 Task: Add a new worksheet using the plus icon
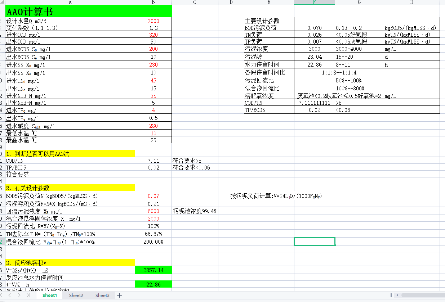click(x=119, y=295)
